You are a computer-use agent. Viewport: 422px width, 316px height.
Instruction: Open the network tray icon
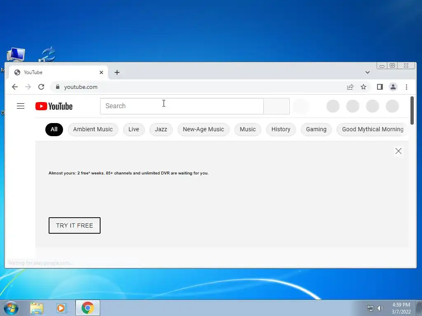pyautogui.click(x=370, y=308)
